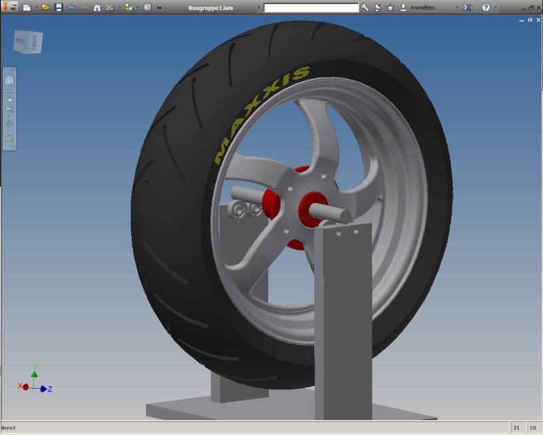Expand the New file dropdown arrow

tap(37, 7)
